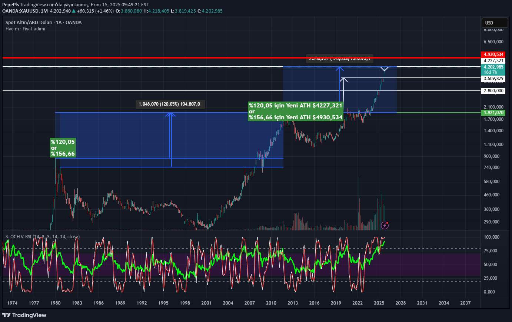Click the green up-triangle price change indicator
512x322 pixels.
(x=74, y=11)
